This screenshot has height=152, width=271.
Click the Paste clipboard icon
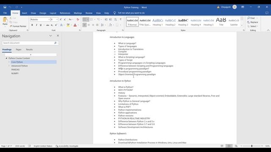(x=5, y=20)
